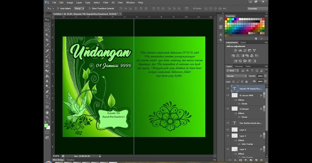Screen dimensions: 312x163
Task: Select the Pen tool
Action: click(47, 92)
